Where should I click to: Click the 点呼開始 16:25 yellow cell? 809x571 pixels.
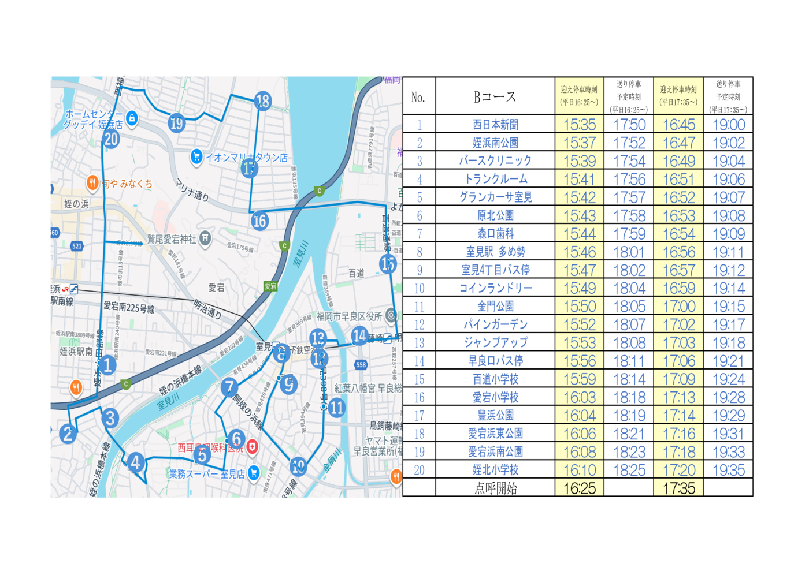click(579, 488)
